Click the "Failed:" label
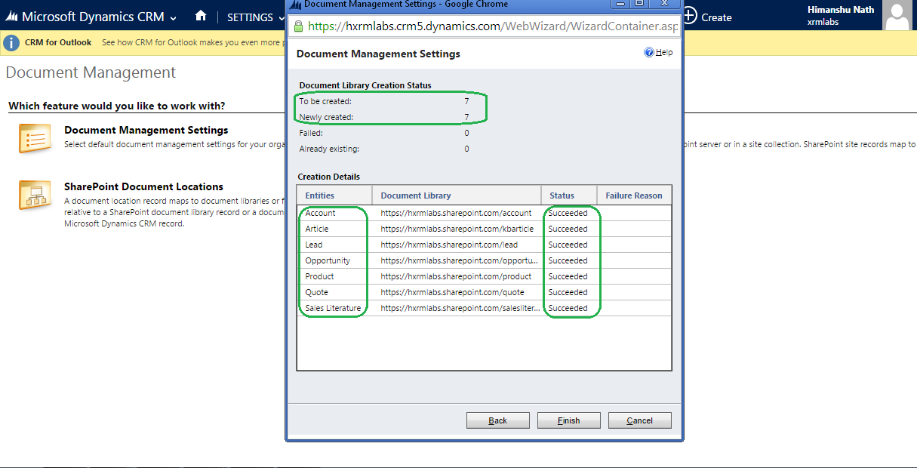Screen dimensions: 917x468 point(311,133)
